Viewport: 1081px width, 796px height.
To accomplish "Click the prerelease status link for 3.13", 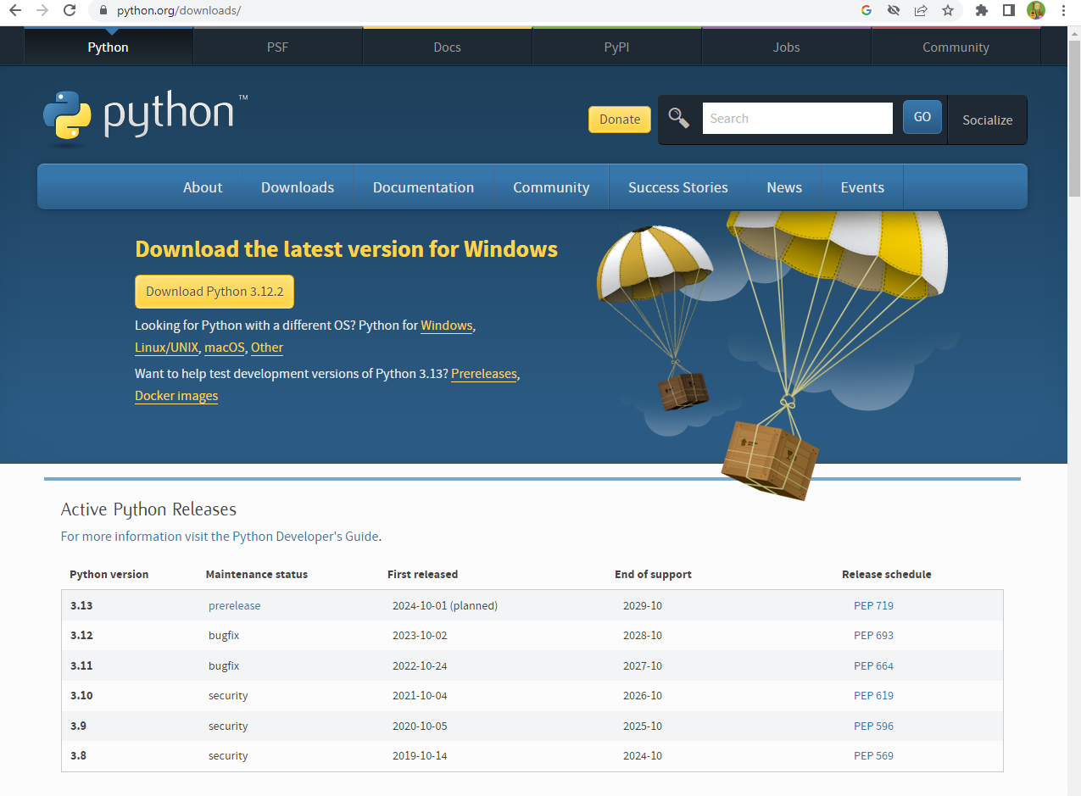I will pyautogui.click(x=235, y=606).
